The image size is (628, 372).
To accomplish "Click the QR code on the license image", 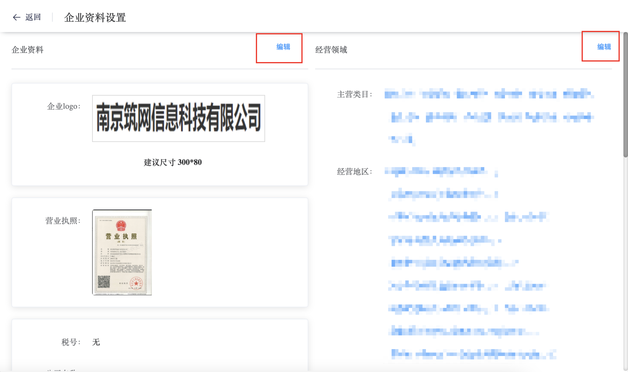I will [104, 282].
